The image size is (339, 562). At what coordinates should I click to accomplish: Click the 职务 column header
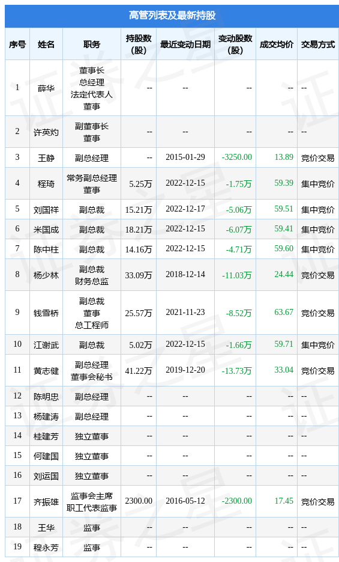(x=92, y=44)
